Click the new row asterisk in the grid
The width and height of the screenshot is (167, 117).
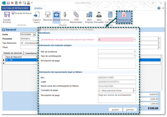pos(4,63)
